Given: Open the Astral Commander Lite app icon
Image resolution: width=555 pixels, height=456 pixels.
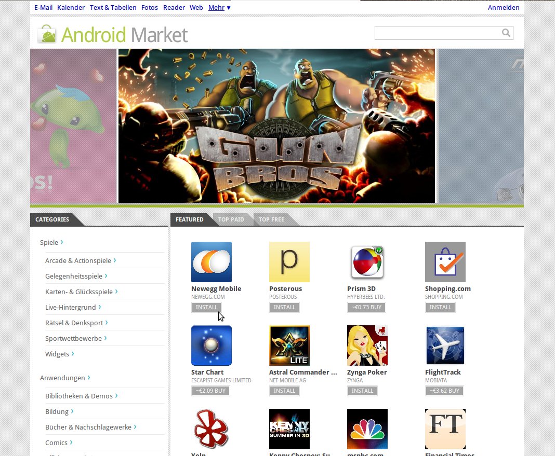Looking at the screenshot, I should [x=289, y=346].
